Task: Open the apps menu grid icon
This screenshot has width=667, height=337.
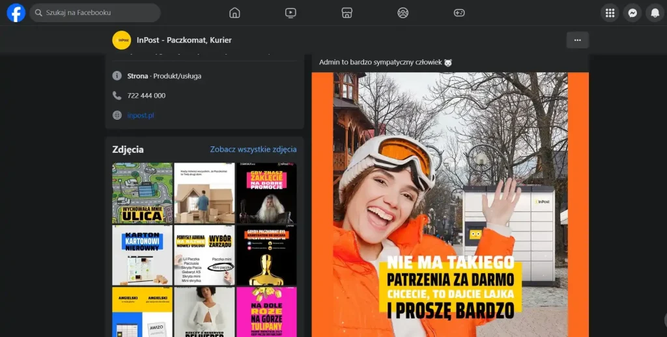Action: 610,13
